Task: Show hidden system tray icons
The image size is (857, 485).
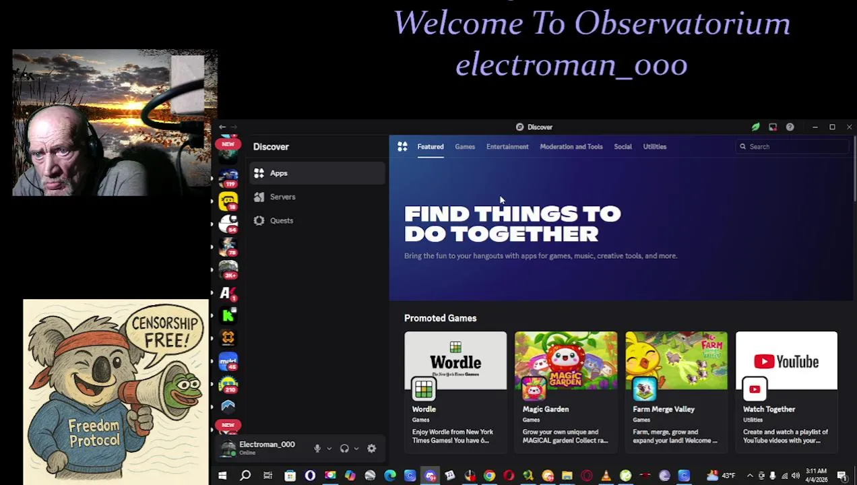Action: [750, 476]
